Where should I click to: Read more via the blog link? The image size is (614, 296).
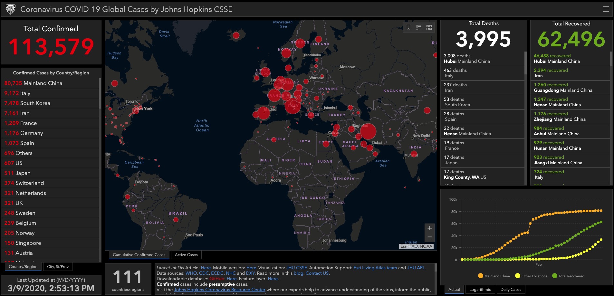[298, 273]
